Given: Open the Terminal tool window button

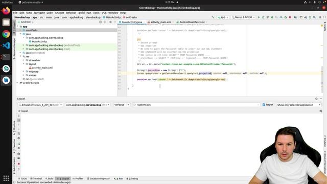Looking at the screenshot, I should point(36,178).
